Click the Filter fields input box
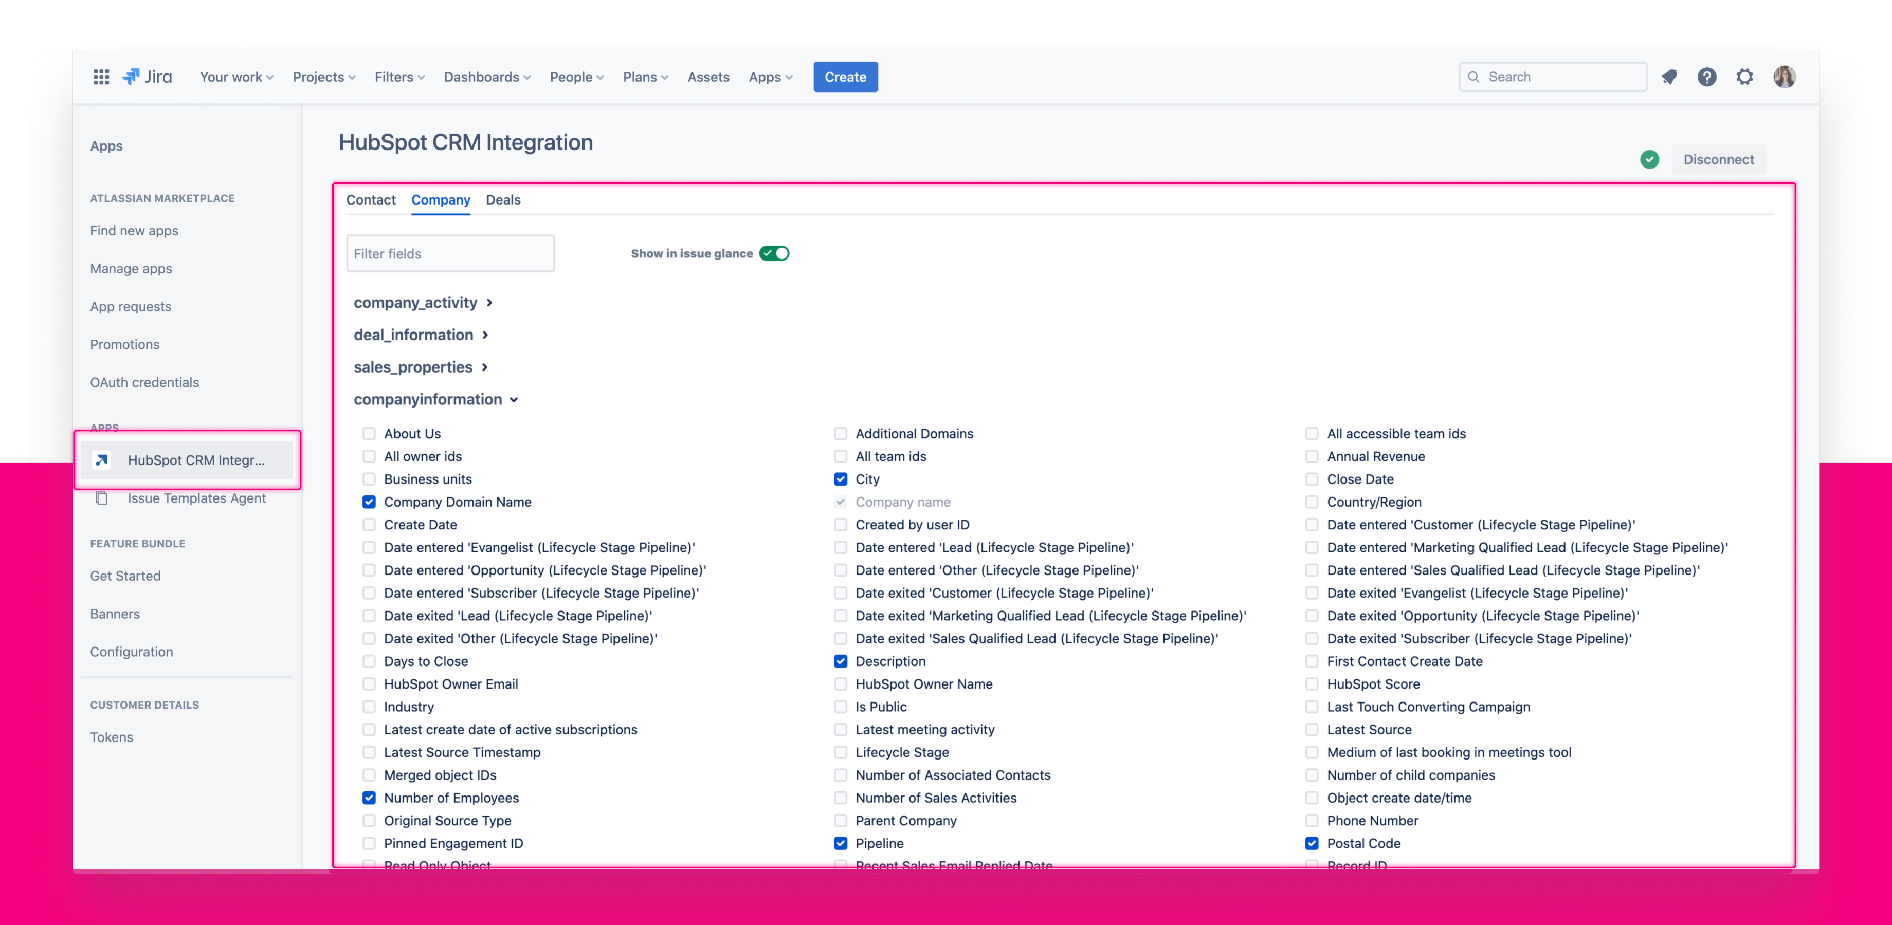1892x925 pixels. [x=450, y=252]
